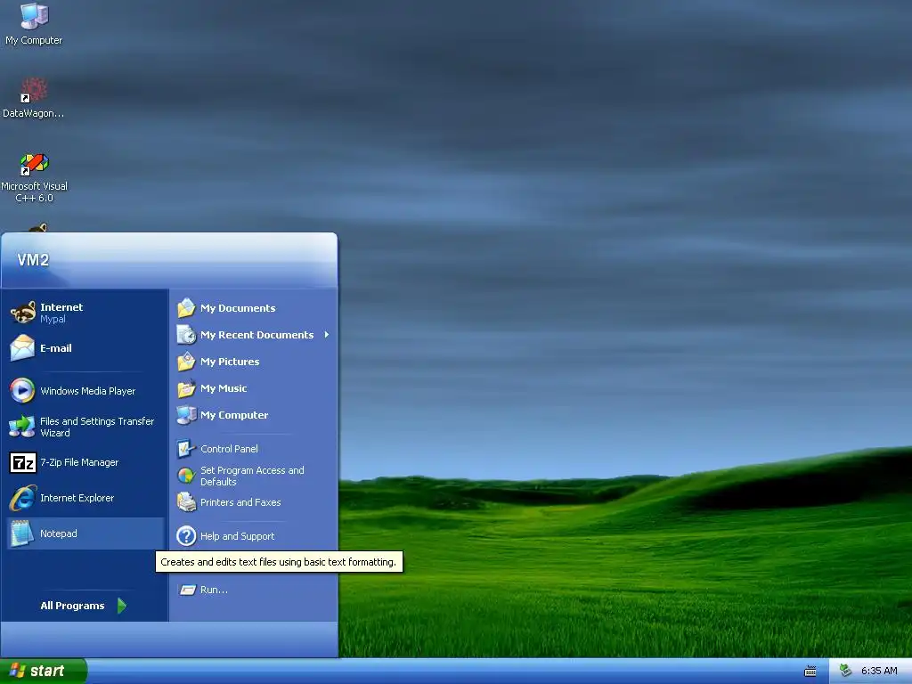Select the Notepad label in Start menu
The width and height of the screenshot is (912, 684).
click(58, 533)
